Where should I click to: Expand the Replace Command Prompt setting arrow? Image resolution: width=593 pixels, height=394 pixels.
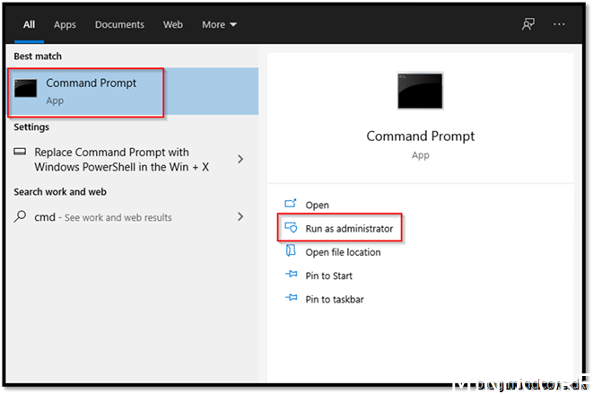click(x=240, y=159)
